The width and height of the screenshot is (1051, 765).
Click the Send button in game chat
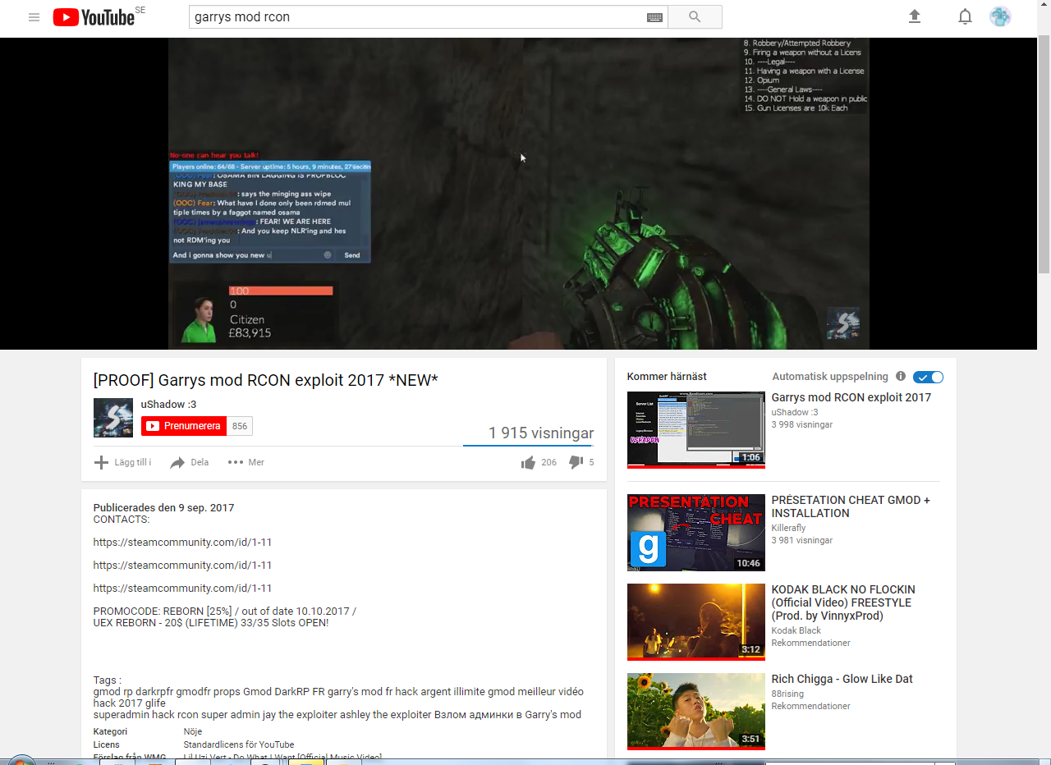pyautogui.click(x=351, y=255)
